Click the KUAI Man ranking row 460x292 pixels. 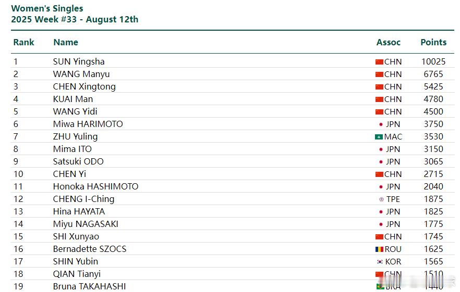point(233,99)
